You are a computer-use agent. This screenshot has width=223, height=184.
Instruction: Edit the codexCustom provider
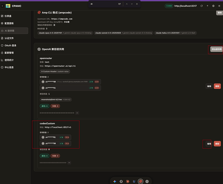click(x=209, y=144)
